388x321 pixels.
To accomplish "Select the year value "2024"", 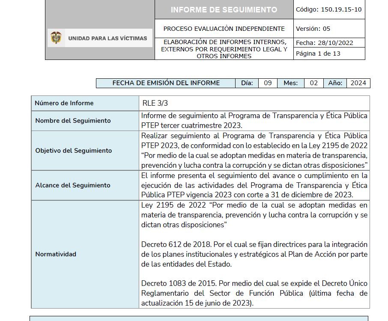I will coord(358,83).
